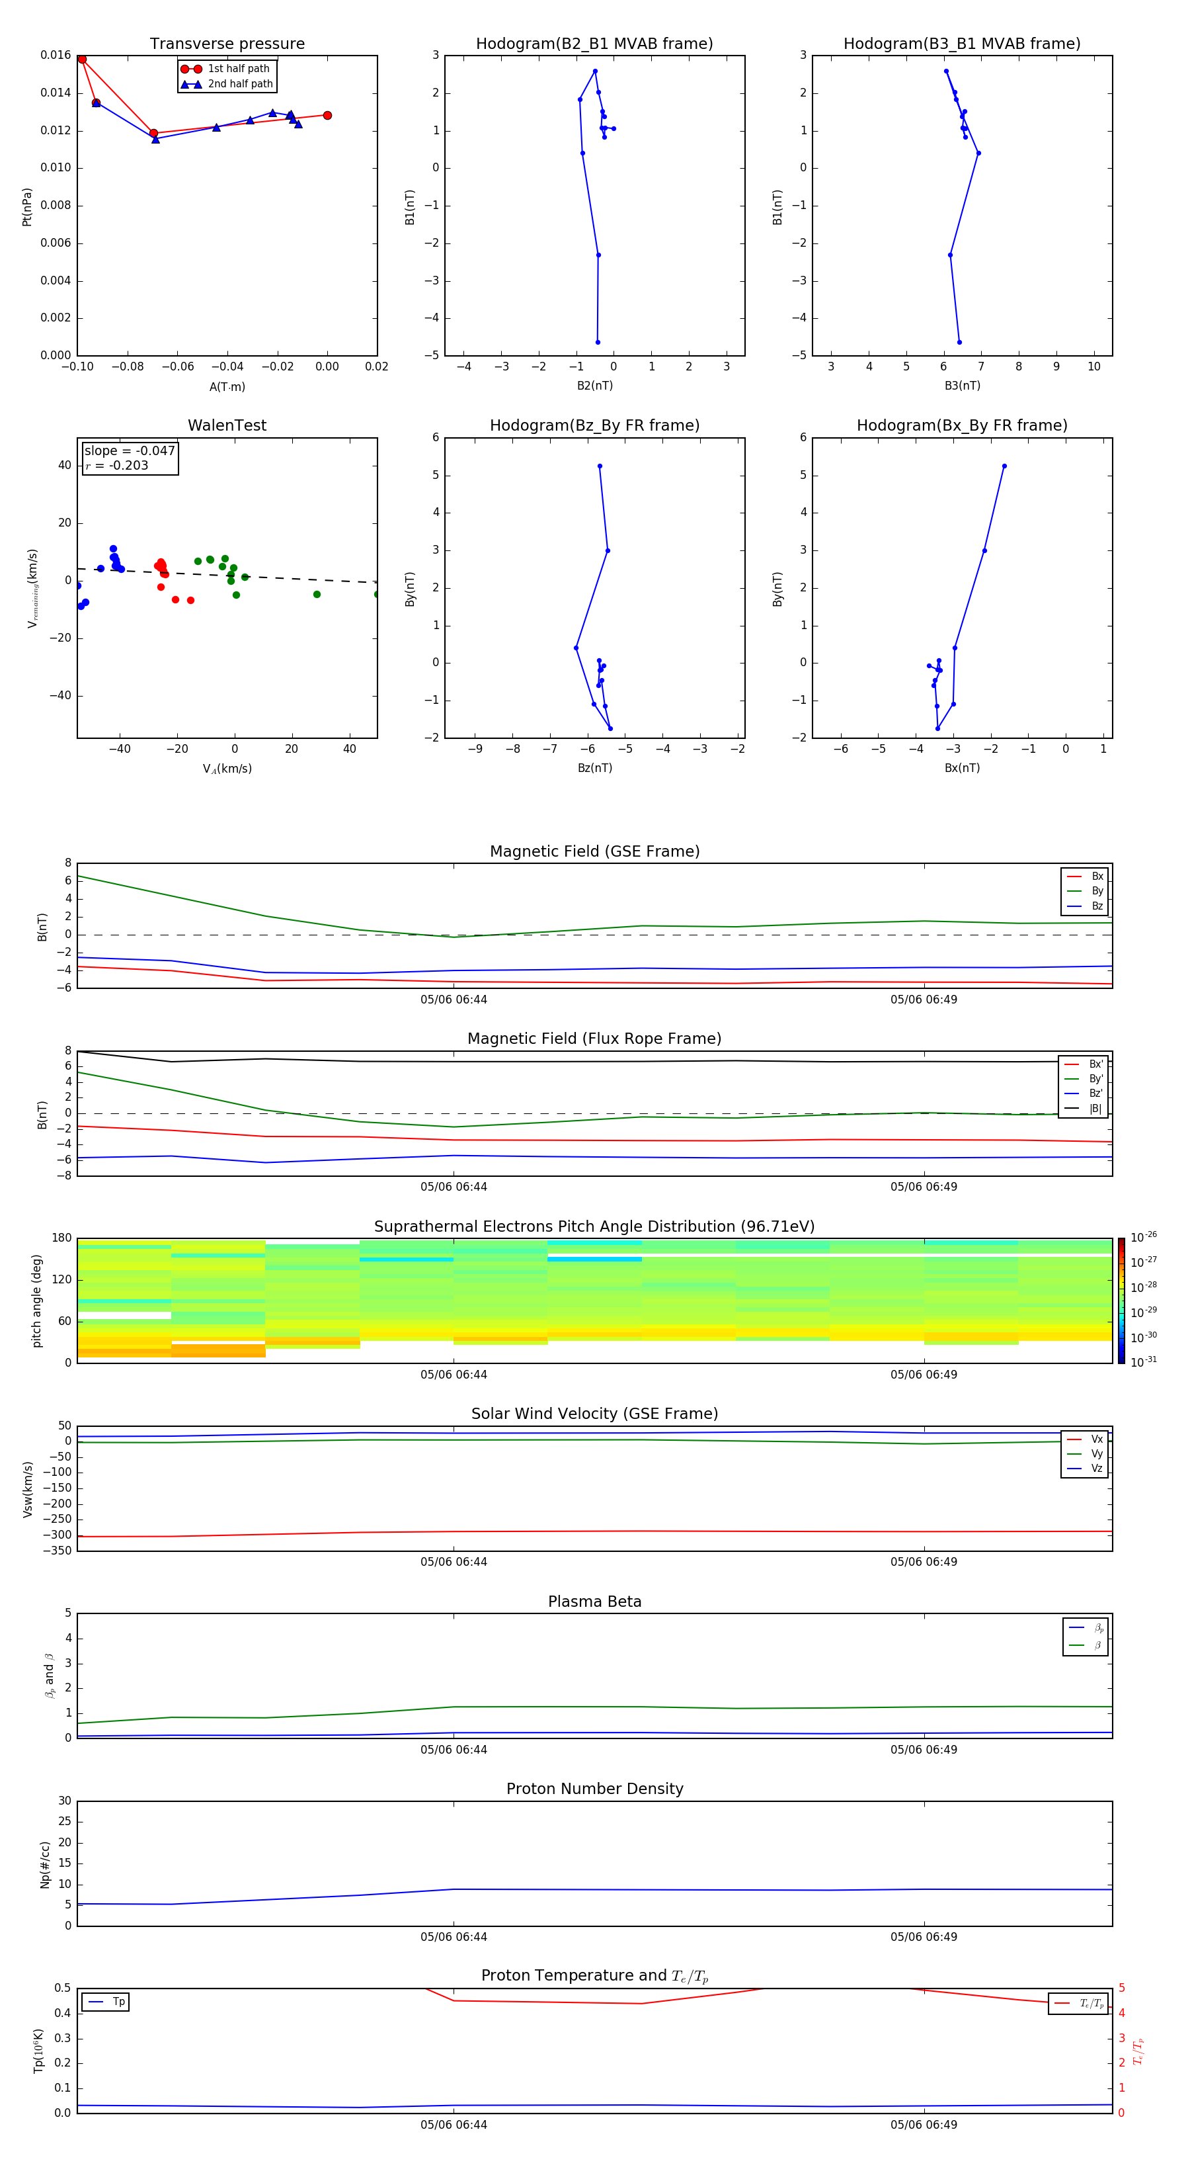Select the 'Bz' entry in GSE legend
The height and width of the screenshot is (2183, 1190).
pos(1085,906)
